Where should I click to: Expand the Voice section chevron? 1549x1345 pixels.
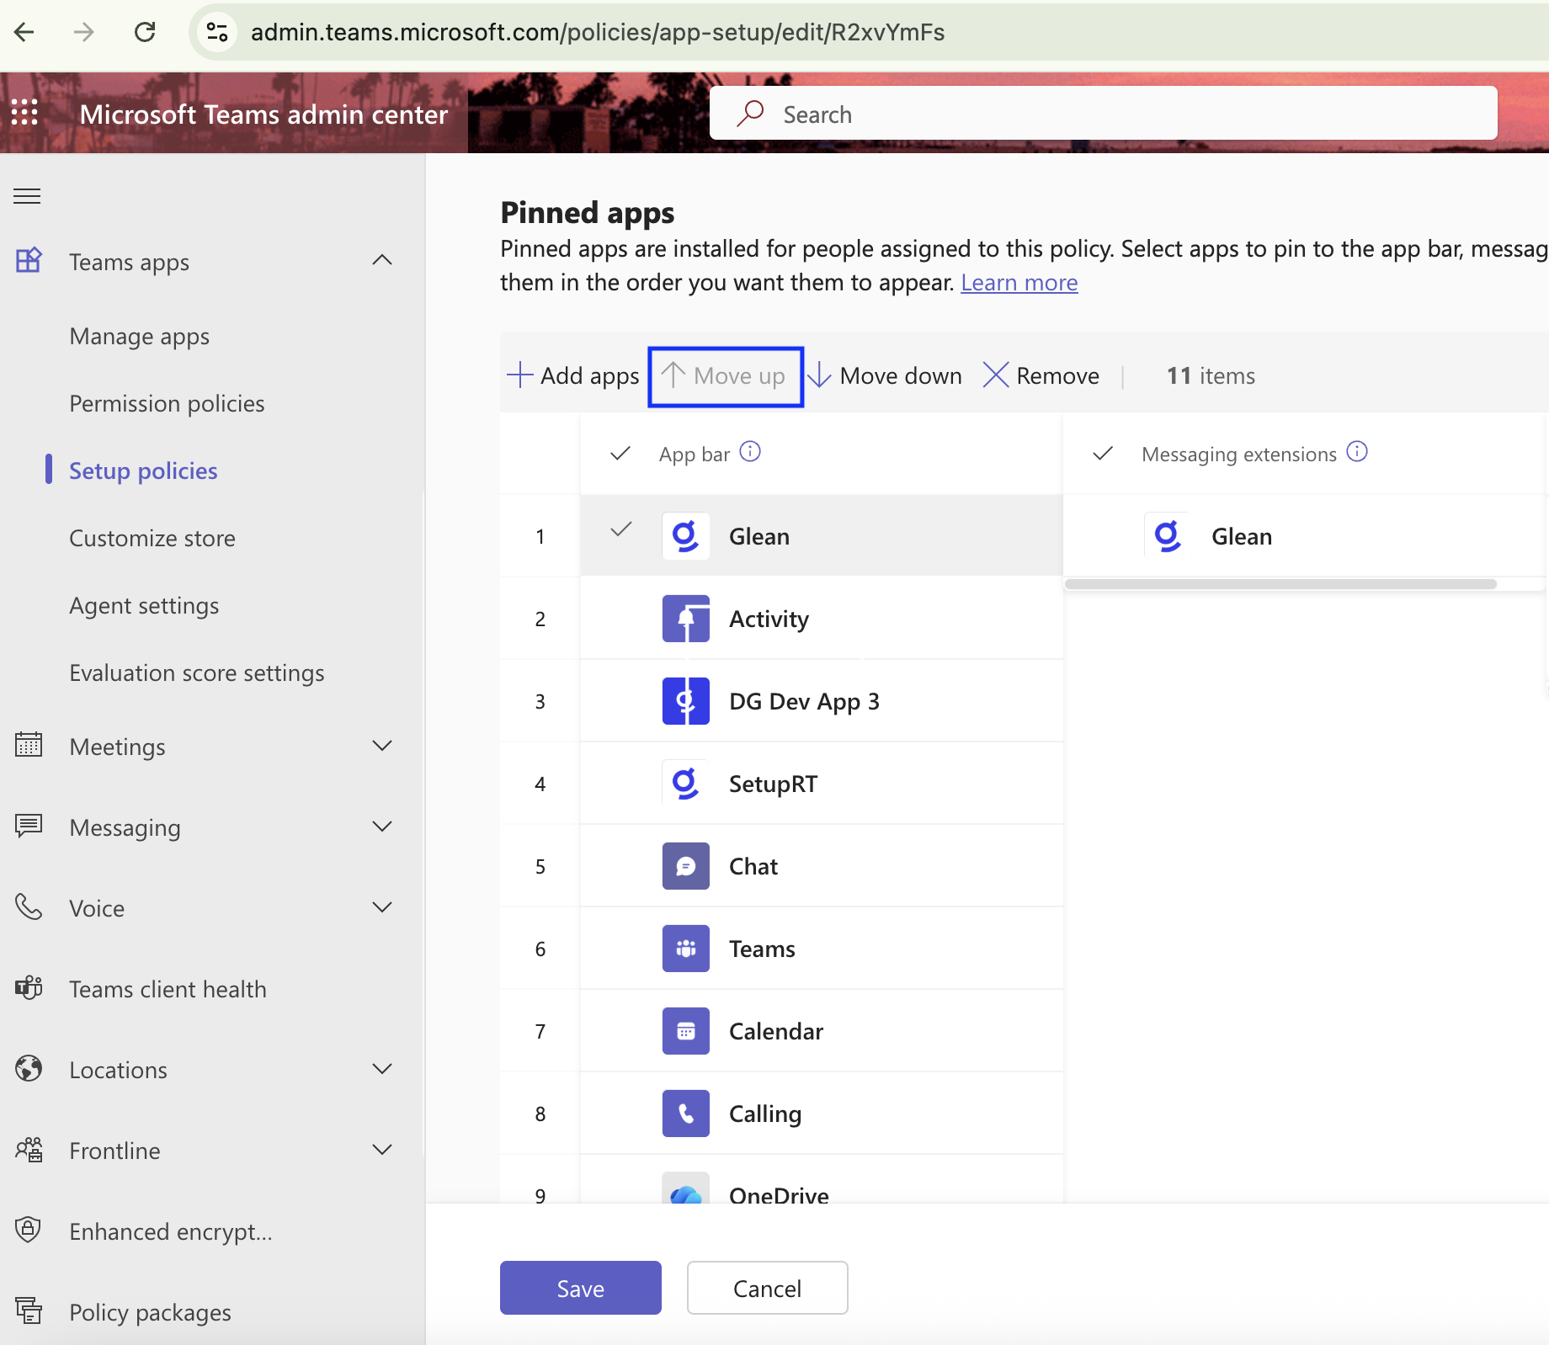(382, 907)
